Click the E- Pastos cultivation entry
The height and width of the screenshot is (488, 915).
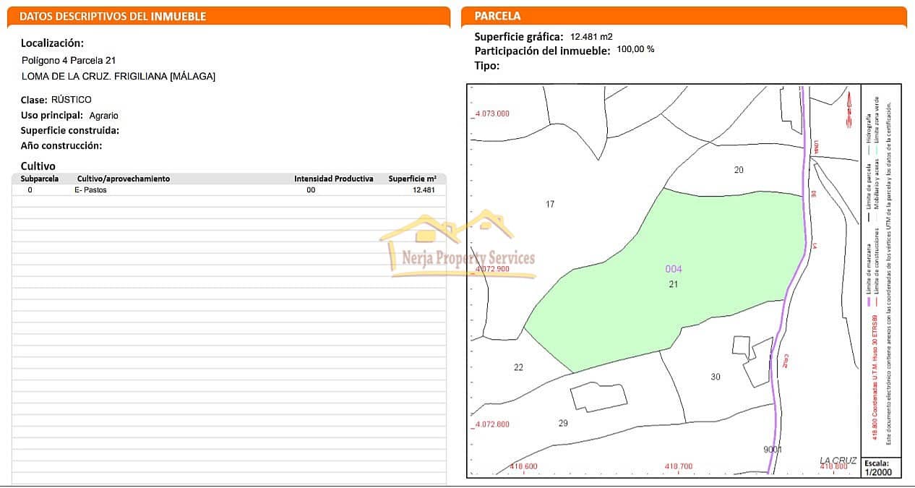[x=90, y=189]
